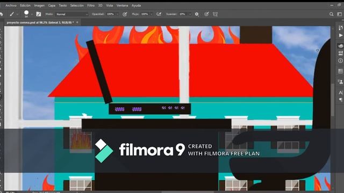Viewport: 344px width, 193px height.
Task: Open the Character panel icon
Action: pos(340,93)
